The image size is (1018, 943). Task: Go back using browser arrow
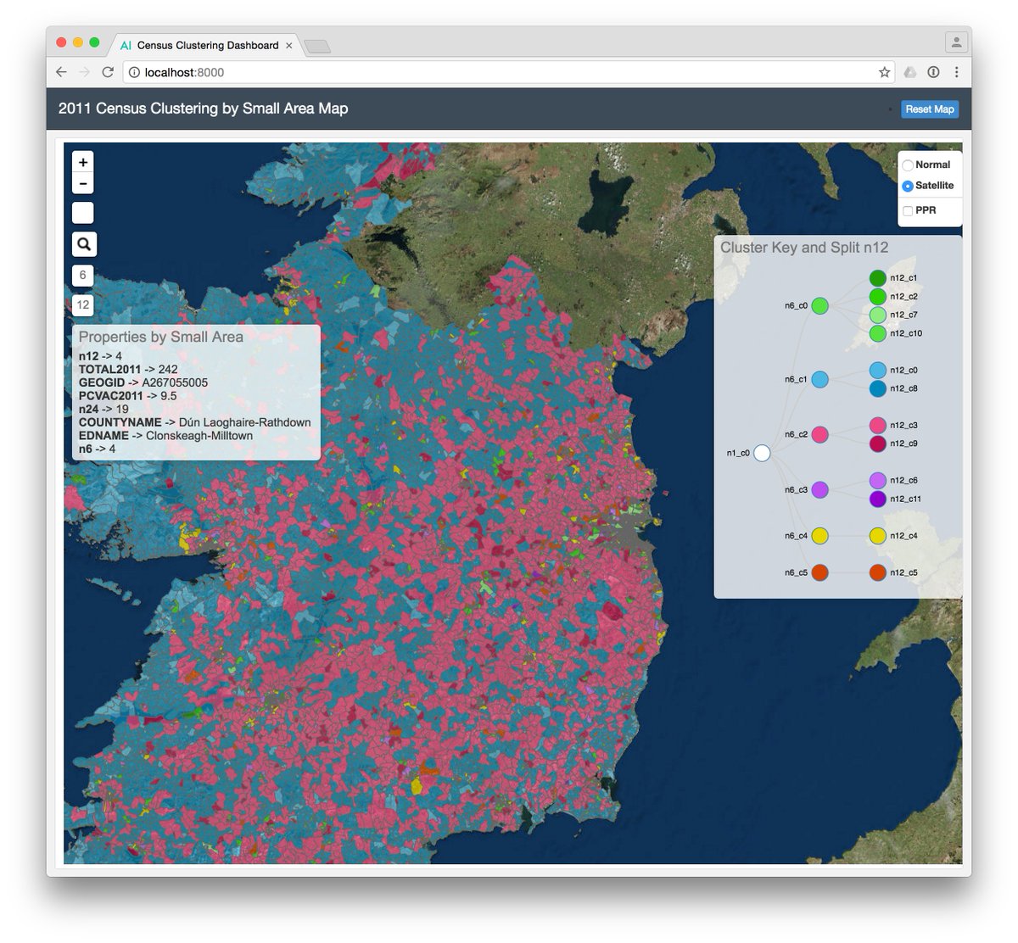61,72
